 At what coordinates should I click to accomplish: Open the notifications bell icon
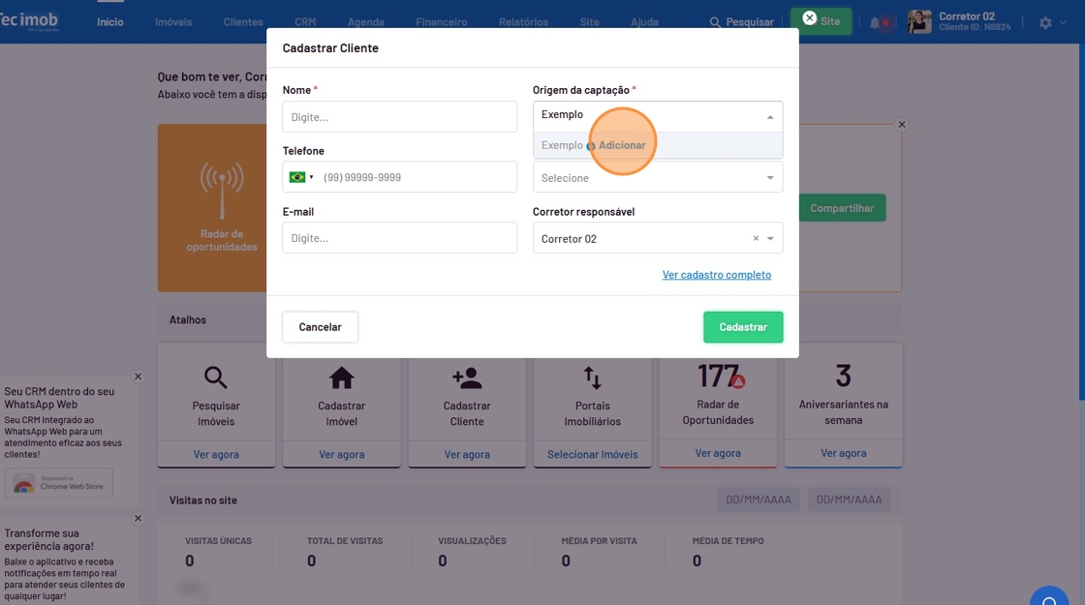click(x=876, y=22)
